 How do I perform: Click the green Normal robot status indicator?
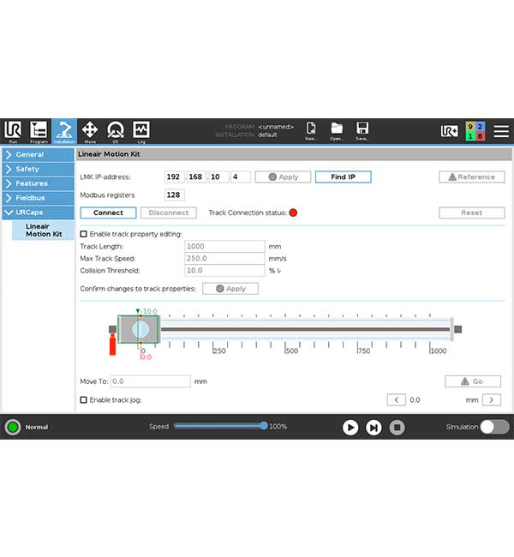(x=13, y=427)
